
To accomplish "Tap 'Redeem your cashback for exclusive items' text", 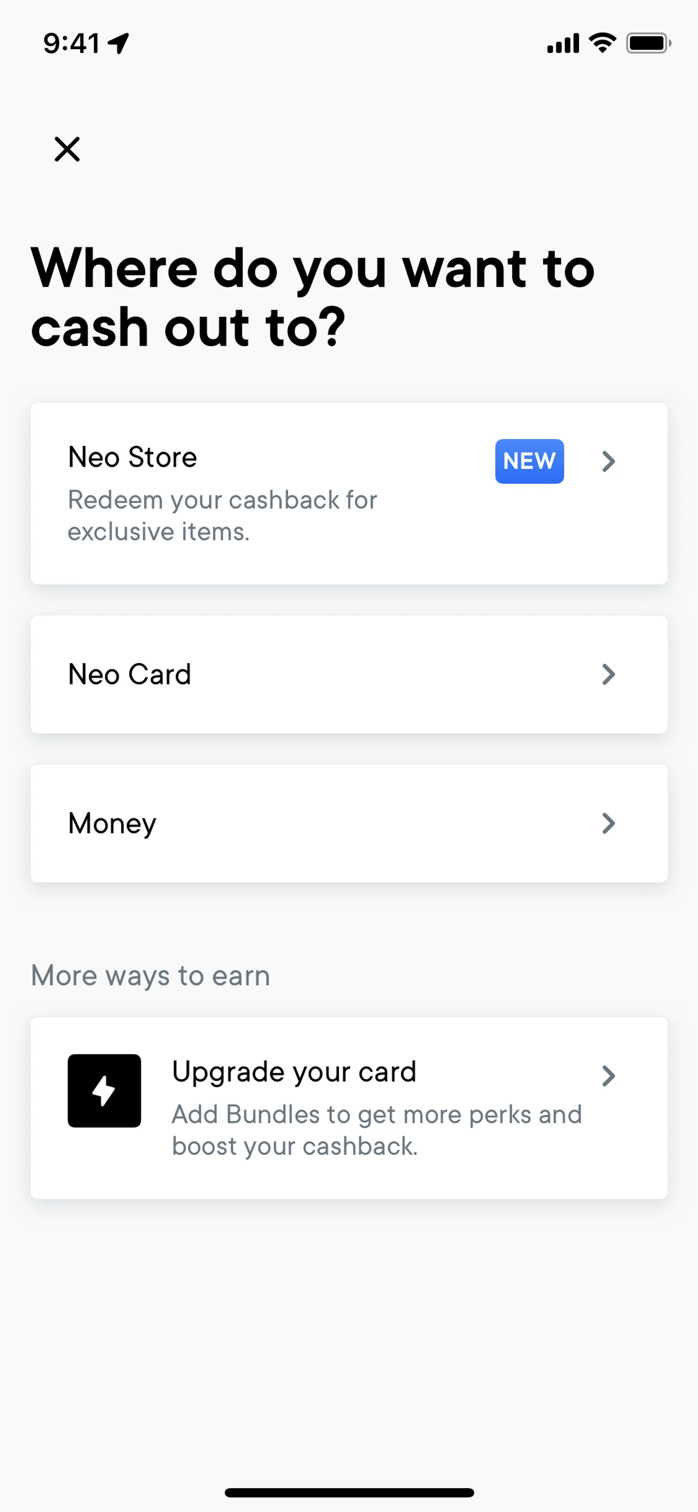I will (222, 516).
